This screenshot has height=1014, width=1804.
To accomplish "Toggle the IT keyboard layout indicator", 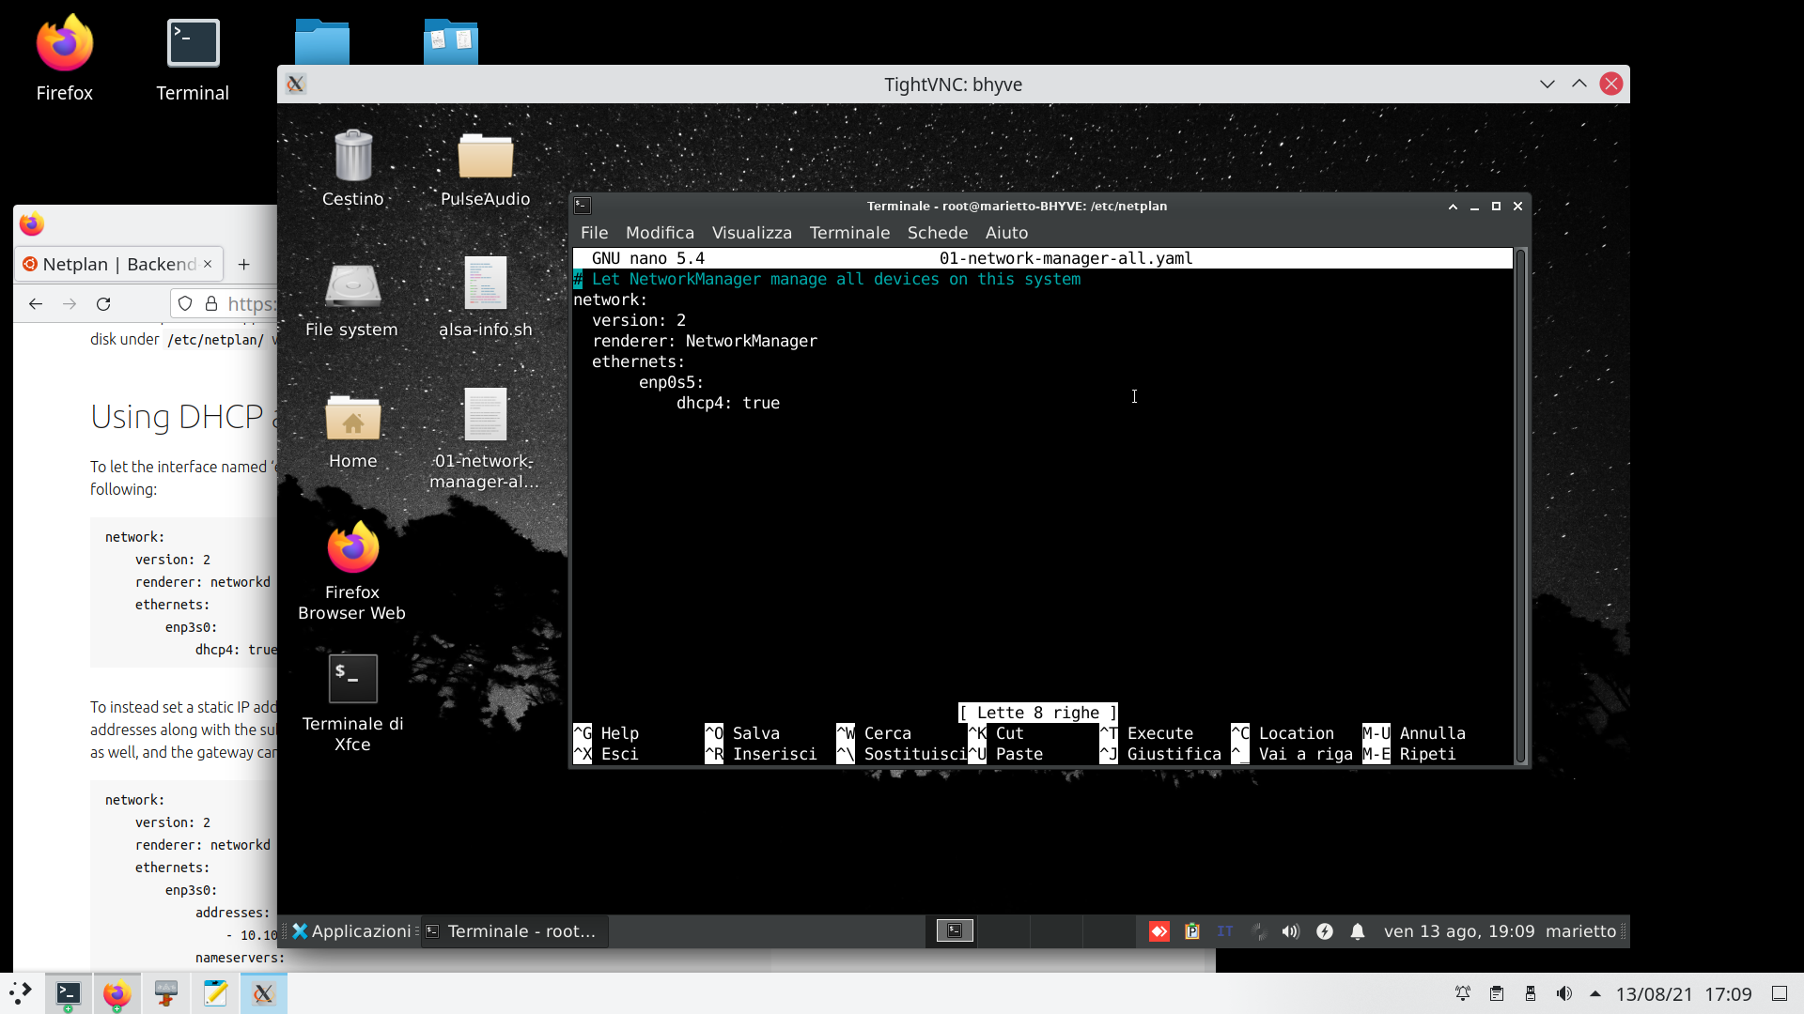I will (1224, 931).
